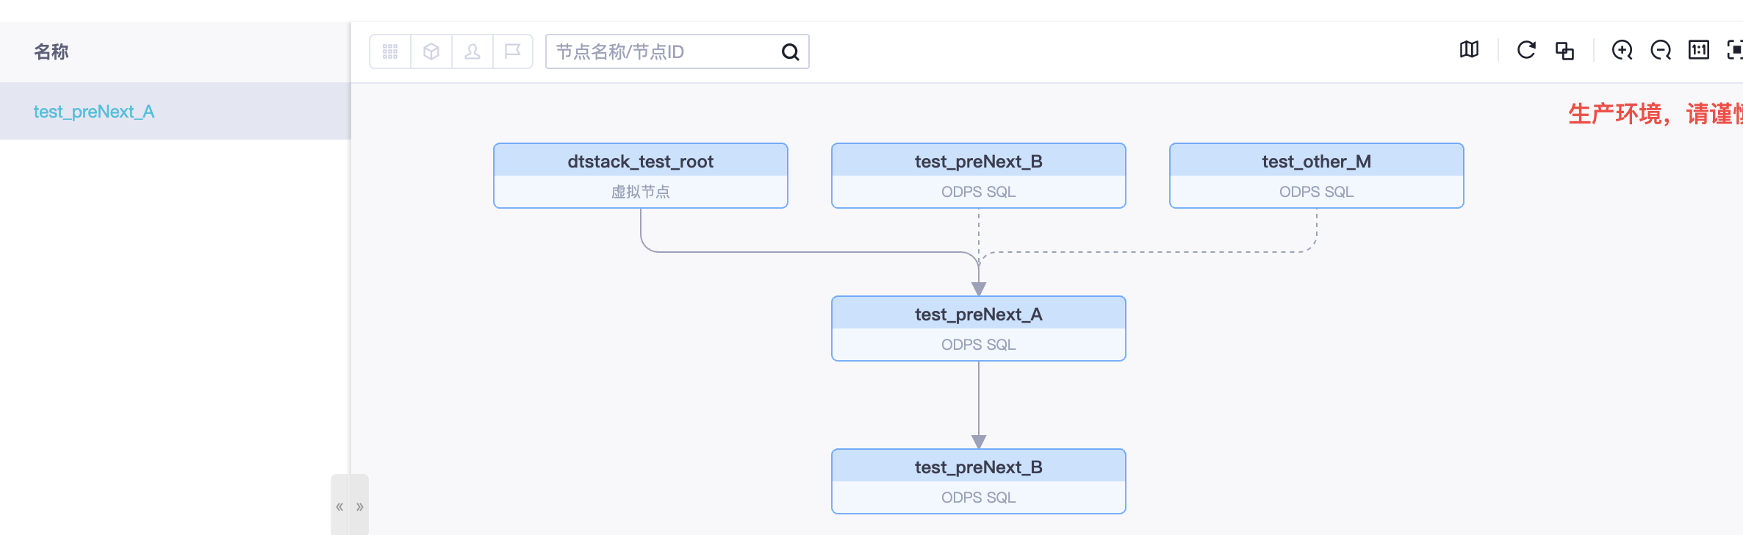Zoom in with the plus magnifier icon
The image size is (1743, 535).
[x=1622, y=50]
